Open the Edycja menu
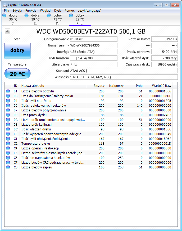This screenshot has height=231, width=182. 17,11
